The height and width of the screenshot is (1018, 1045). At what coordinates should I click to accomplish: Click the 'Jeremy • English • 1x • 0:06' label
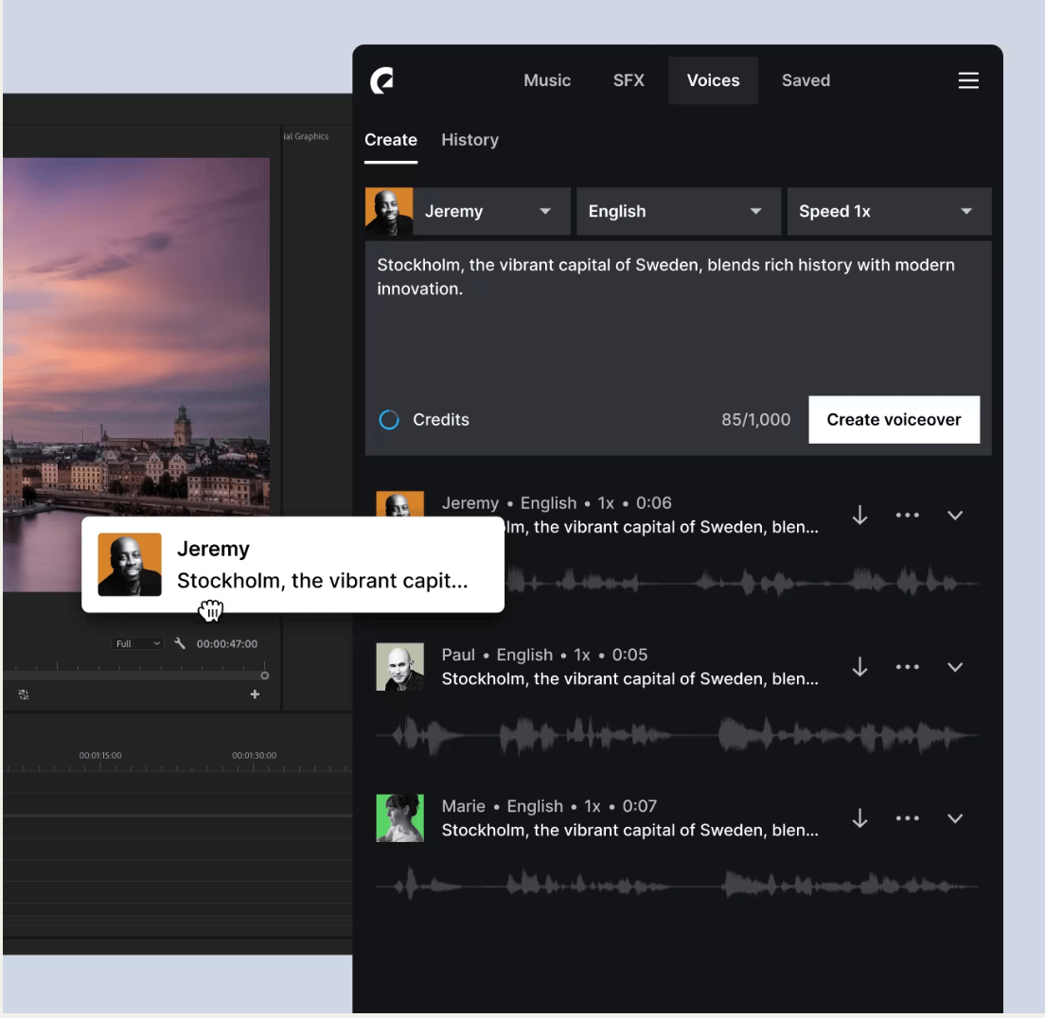click(x=557, y=503)
